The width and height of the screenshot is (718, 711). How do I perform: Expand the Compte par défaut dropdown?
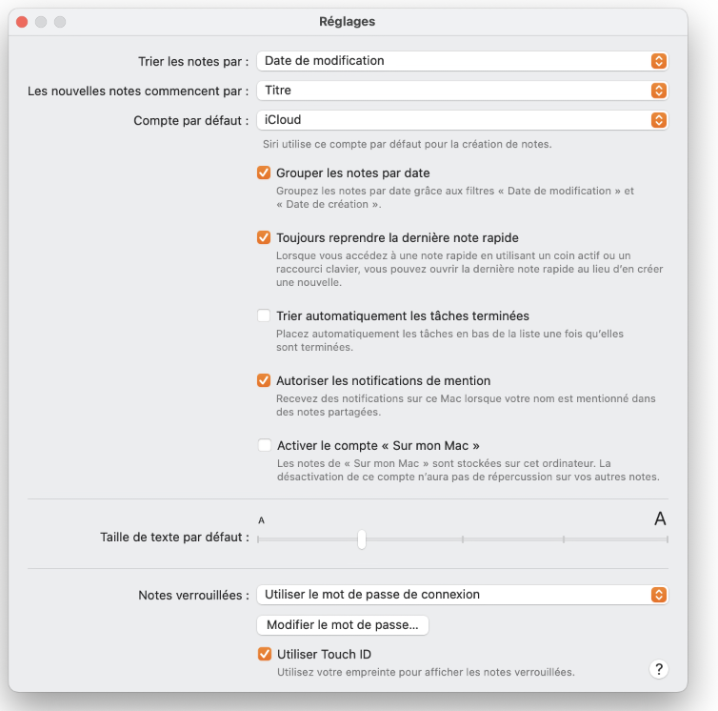point(462,120)
